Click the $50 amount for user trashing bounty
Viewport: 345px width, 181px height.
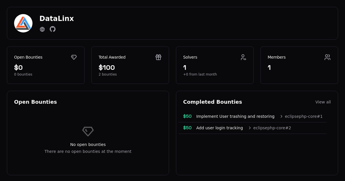pos(187,116)
